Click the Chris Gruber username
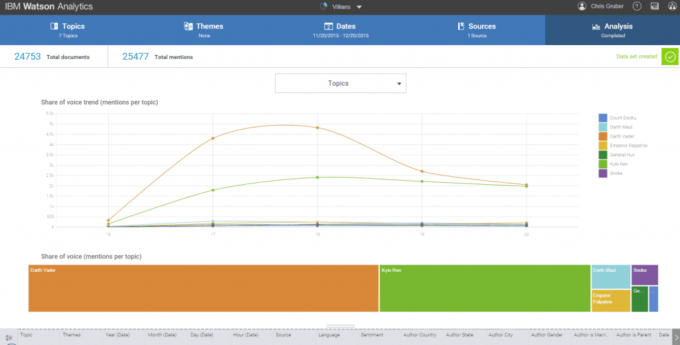 pos(607,6)
